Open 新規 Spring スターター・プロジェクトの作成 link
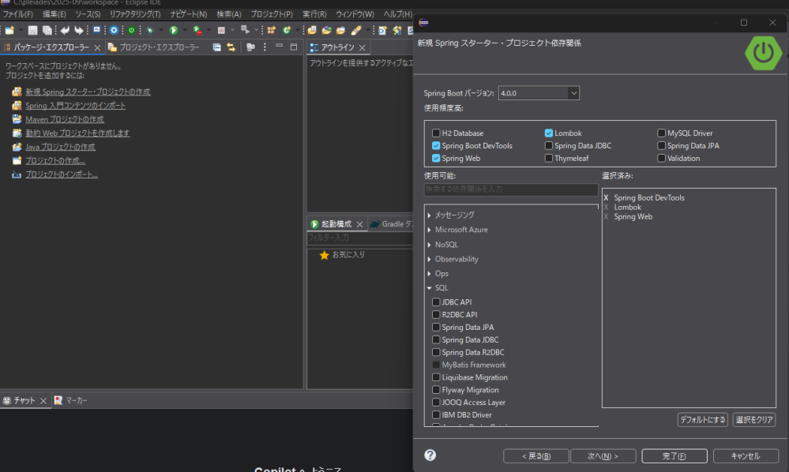The image size is (789, 472). 88,92
